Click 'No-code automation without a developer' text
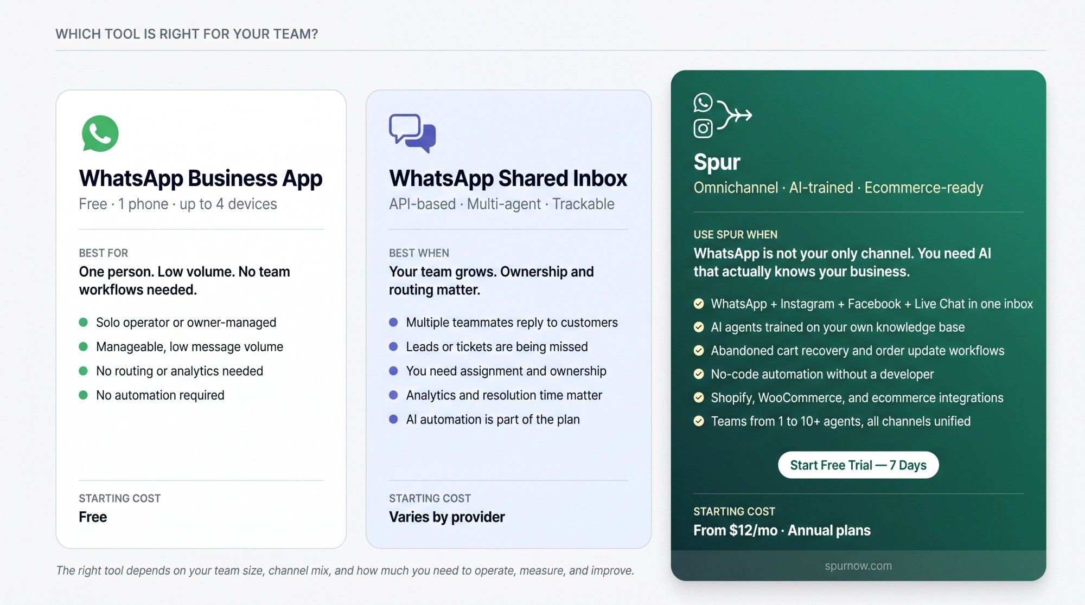The width and height of the screenshot is (1085, 605). pos(822,374)
